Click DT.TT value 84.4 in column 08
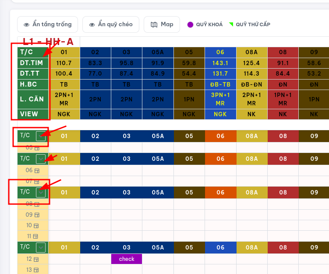The image size is (329, 274). coord(283,74)
